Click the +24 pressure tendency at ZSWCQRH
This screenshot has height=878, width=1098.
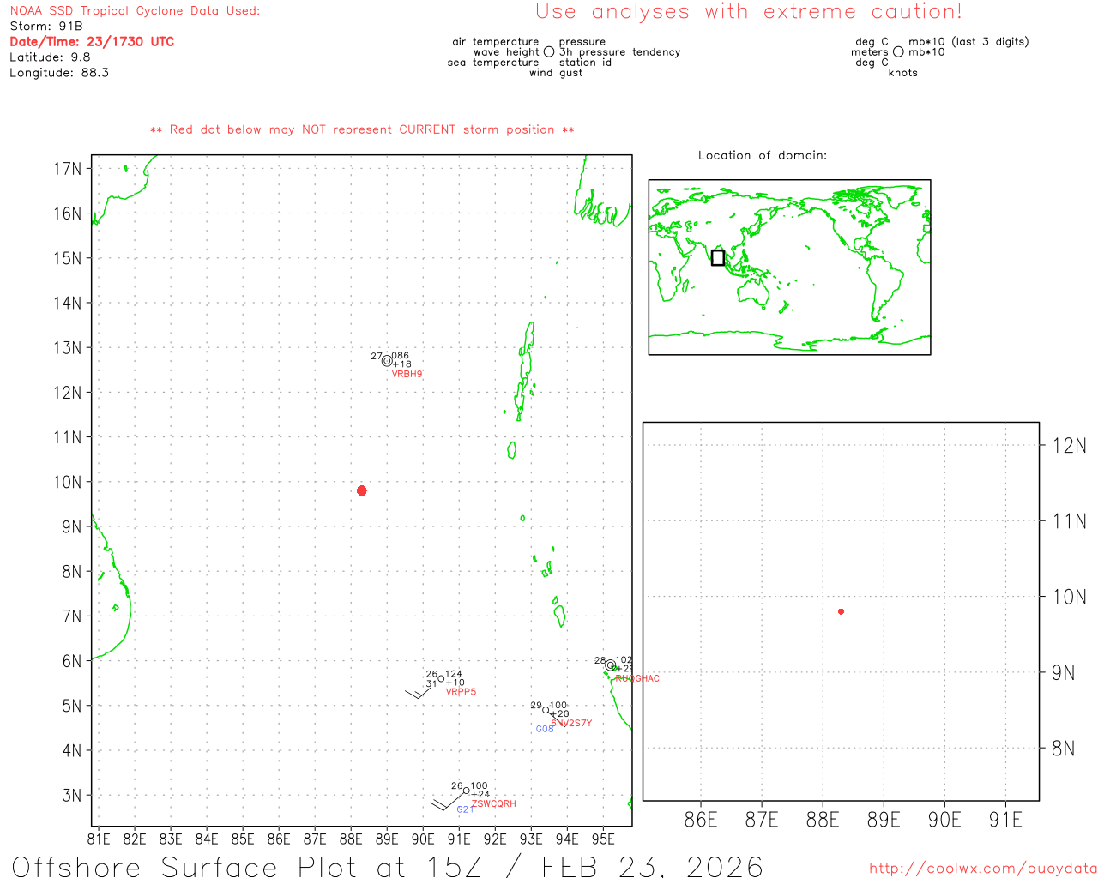coord(480,795)
